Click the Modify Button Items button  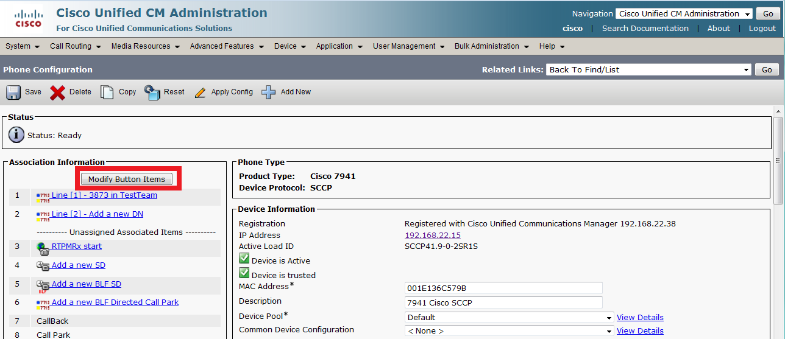tap(127, 179)
